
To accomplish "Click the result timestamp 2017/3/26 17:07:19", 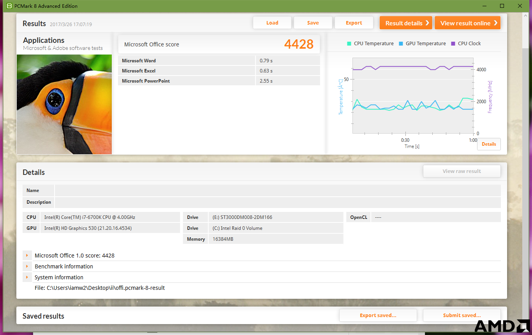I will click(x=71, y=24).
